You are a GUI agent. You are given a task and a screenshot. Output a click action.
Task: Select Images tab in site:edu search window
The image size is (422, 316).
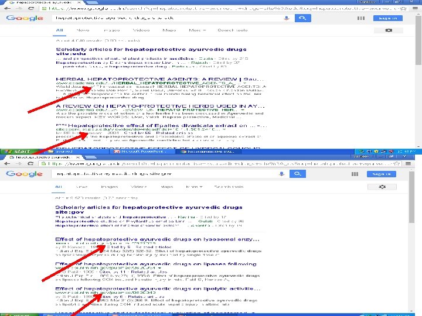[112, 30]
